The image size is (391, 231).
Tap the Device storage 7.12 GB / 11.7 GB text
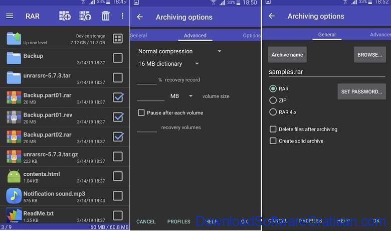tap(88, 39)
